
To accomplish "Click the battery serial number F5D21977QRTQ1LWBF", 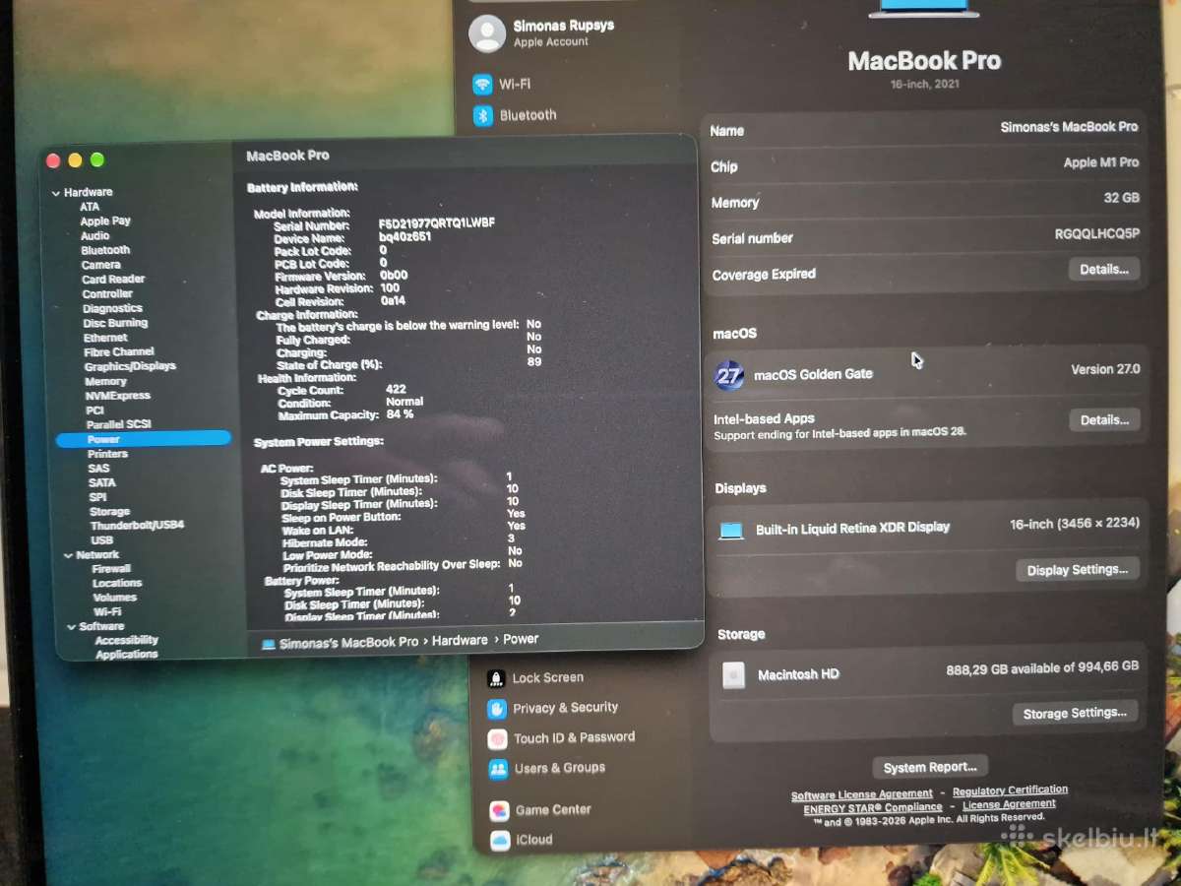I will [x=437, y=224].
